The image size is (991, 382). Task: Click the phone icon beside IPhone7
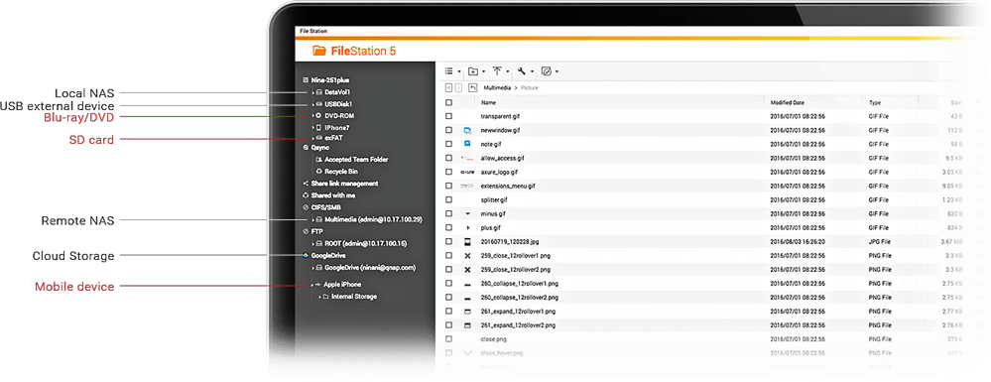point(319,127)
